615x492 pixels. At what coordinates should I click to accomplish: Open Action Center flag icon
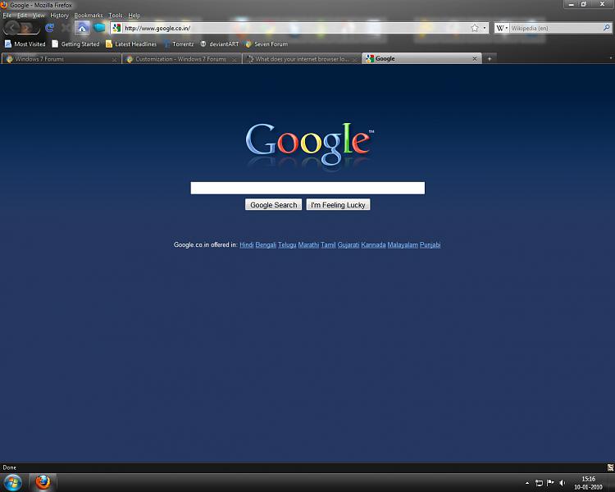551,483
